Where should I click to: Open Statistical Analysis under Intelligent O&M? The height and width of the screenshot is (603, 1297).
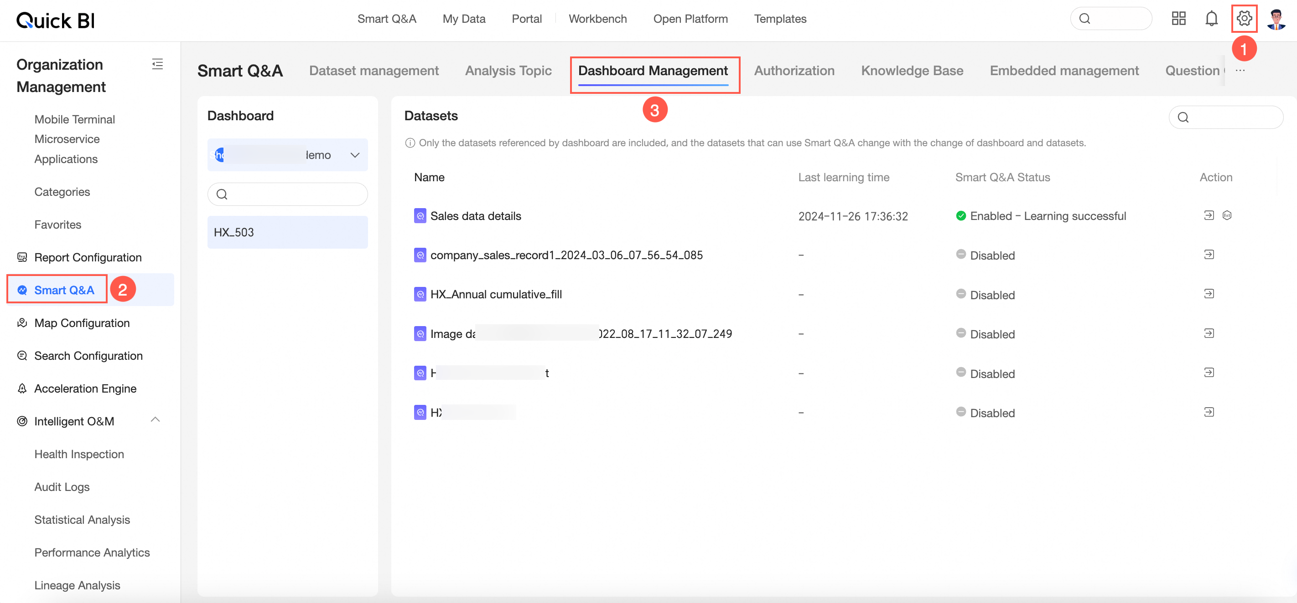coord(82,519)
